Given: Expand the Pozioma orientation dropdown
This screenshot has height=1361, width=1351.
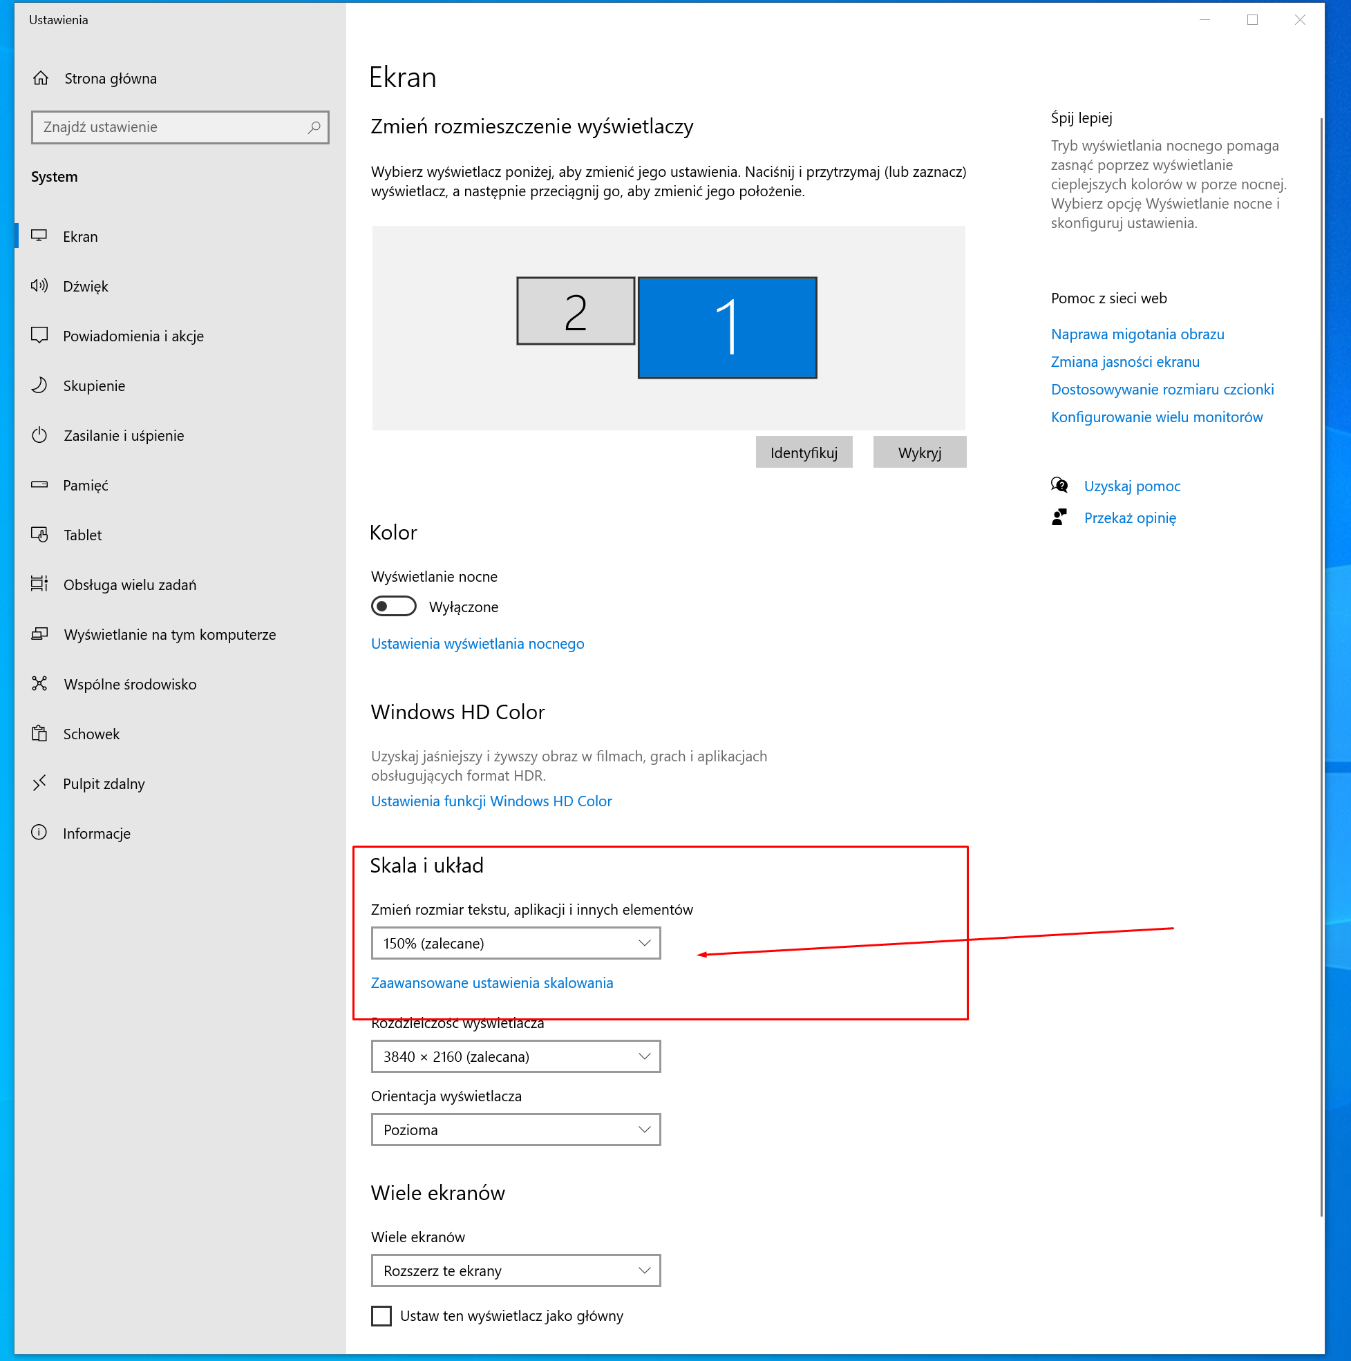Looking at the screenshot, I should (x=515, y=1130).
